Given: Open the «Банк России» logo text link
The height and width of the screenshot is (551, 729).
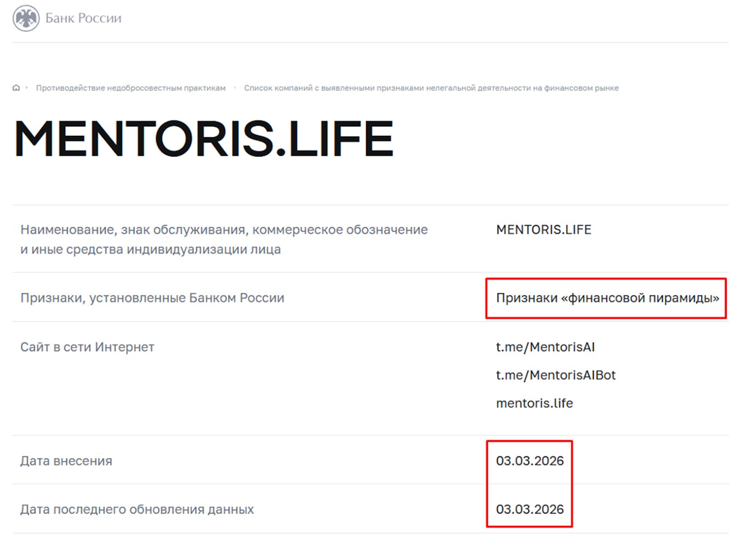Looking at the screenshot, I should coord(83,18).
